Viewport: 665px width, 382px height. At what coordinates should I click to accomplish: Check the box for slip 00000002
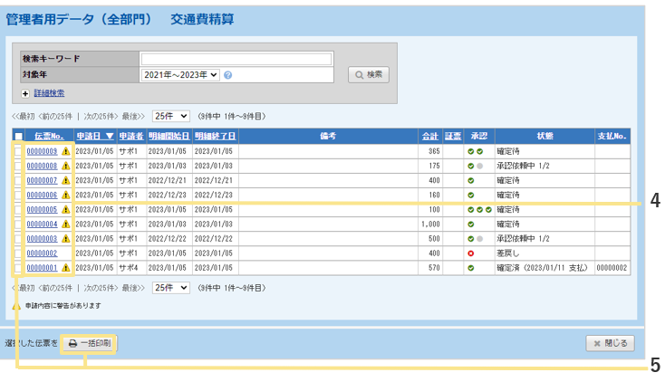(x=18, y=253)
